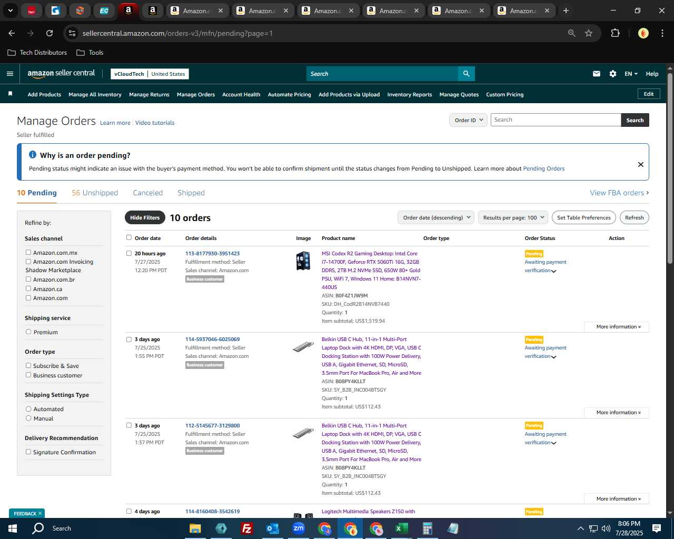Dismiss the 'Why is an order pending' banner
Screen dimensions: 674x539
tap(641, 164)
